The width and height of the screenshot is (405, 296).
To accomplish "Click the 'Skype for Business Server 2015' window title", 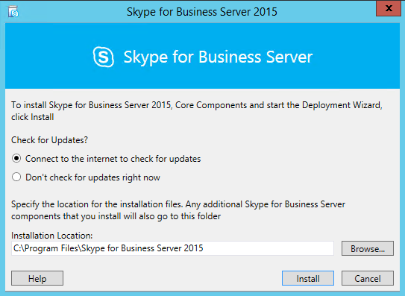I will point(202,12).
